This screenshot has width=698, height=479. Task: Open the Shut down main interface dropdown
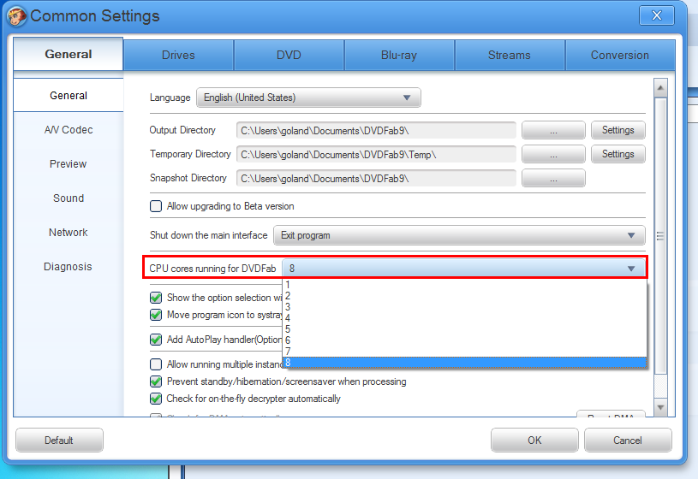(459, 235)
